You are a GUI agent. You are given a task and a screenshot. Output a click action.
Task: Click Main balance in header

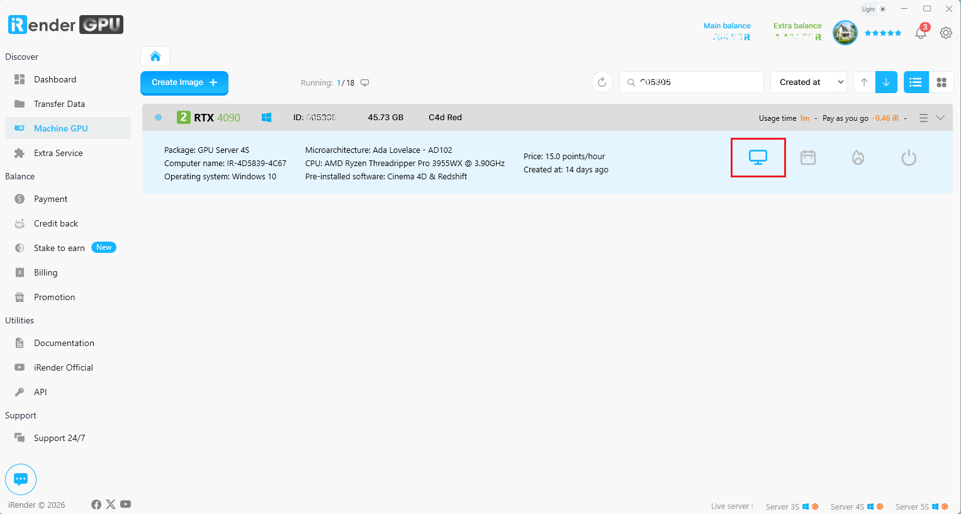point(727,31)
